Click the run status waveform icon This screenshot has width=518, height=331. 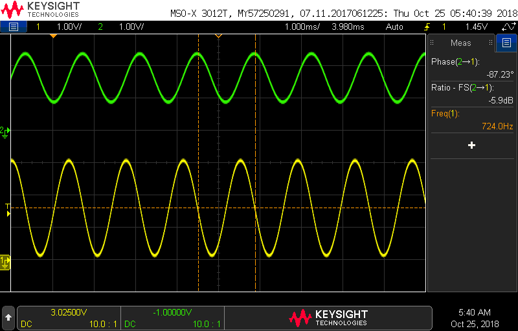pos(508,27)
